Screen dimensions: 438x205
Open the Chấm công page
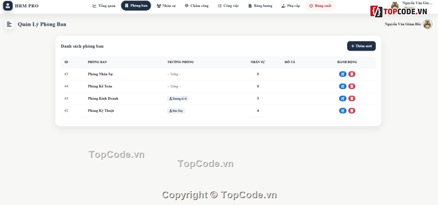197,6
